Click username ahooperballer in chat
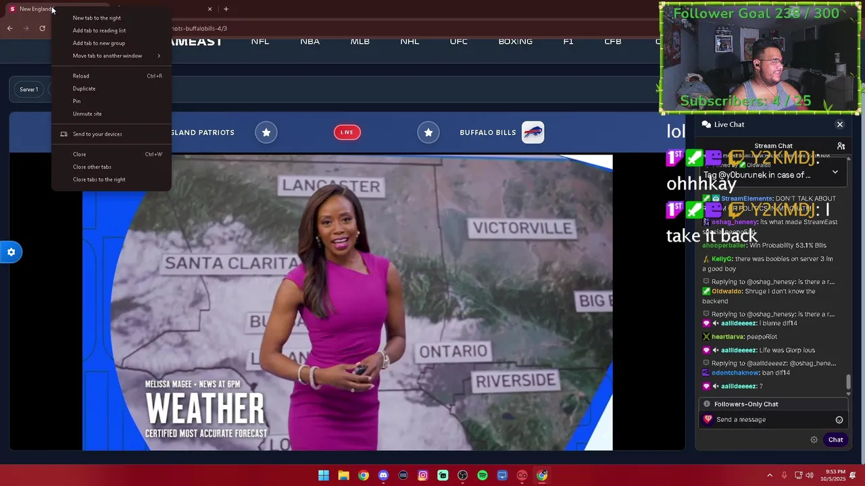Screen dimensions: 865x486 tap(724, 245)
